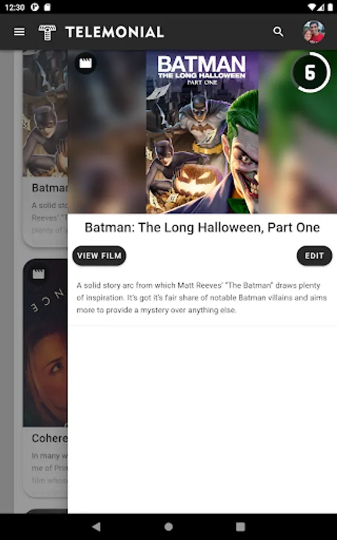Tap the Batman Long Halloween poster image
This screenshot has height=540, width=337.
(202, 132)
